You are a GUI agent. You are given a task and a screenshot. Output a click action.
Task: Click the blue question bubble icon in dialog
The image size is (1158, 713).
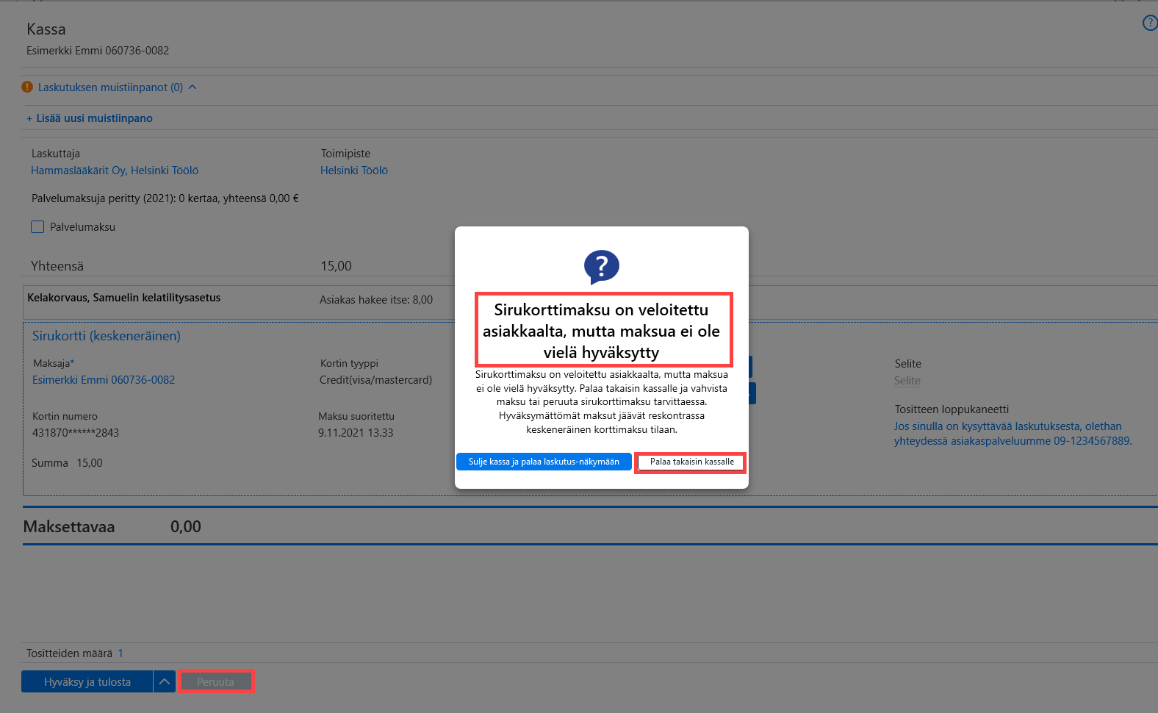point(601,267)
